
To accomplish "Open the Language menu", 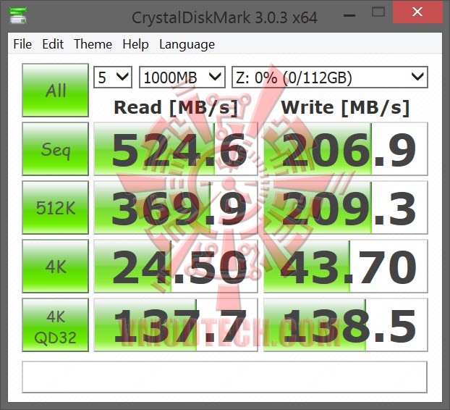I will pos(187,44).
